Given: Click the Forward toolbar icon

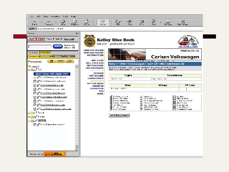Looking at the screenshot, I should click(49, 22).
